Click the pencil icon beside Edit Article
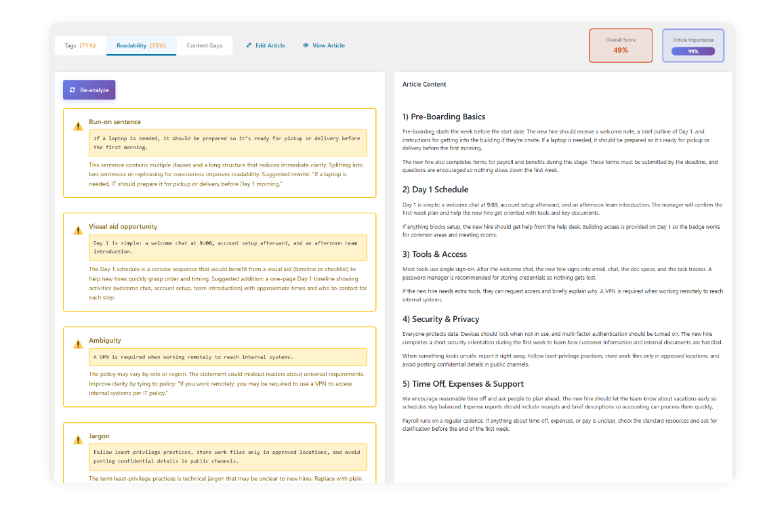 tap(249, 45)
